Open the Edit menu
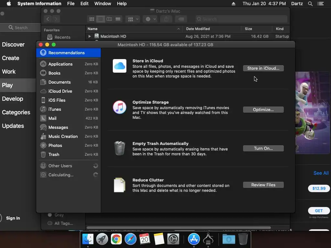331x248 pixels. point(84,4)
